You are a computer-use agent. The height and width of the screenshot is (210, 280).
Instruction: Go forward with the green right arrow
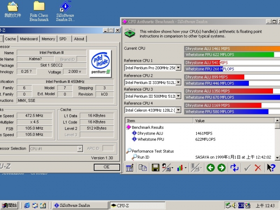(222, 168)
